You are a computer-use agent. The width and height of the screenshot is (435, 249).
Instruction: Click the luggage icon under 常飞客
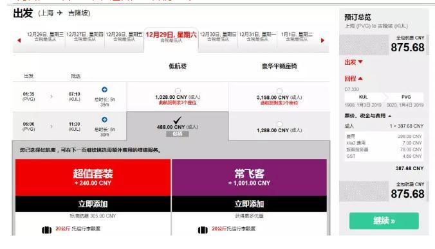click(203, 229)
